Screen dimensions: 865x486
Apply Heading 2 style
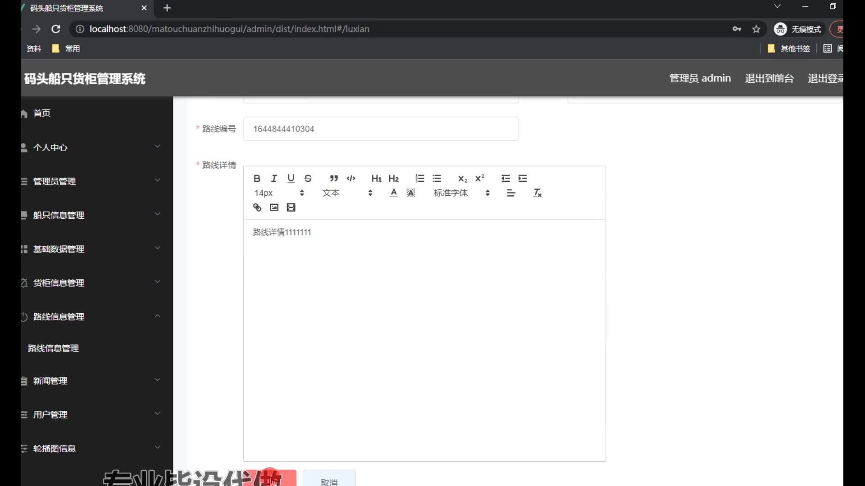(394, 179)
